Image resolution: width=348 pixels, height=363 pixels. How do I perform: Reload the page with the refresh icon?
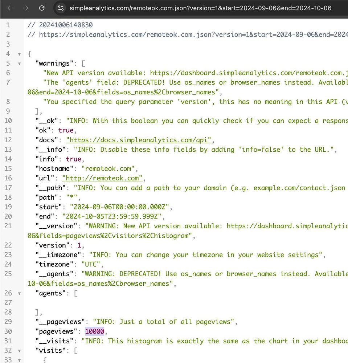click(42, 8)
